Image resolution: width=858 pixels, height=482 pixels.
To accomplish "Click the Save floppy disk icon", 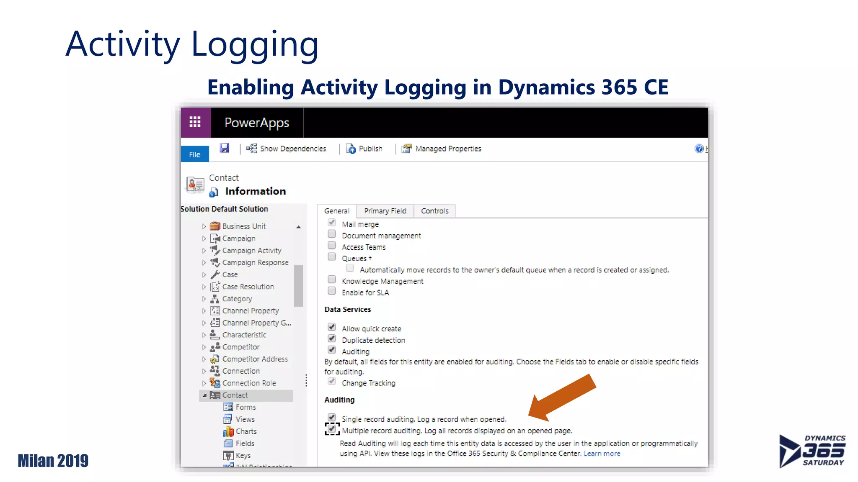I will click(225, 148).
